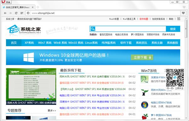Open the Linux系统 navigation item
Image resolution: width=189 pixels, height=121 pixels.
click(x=91, y=43)
